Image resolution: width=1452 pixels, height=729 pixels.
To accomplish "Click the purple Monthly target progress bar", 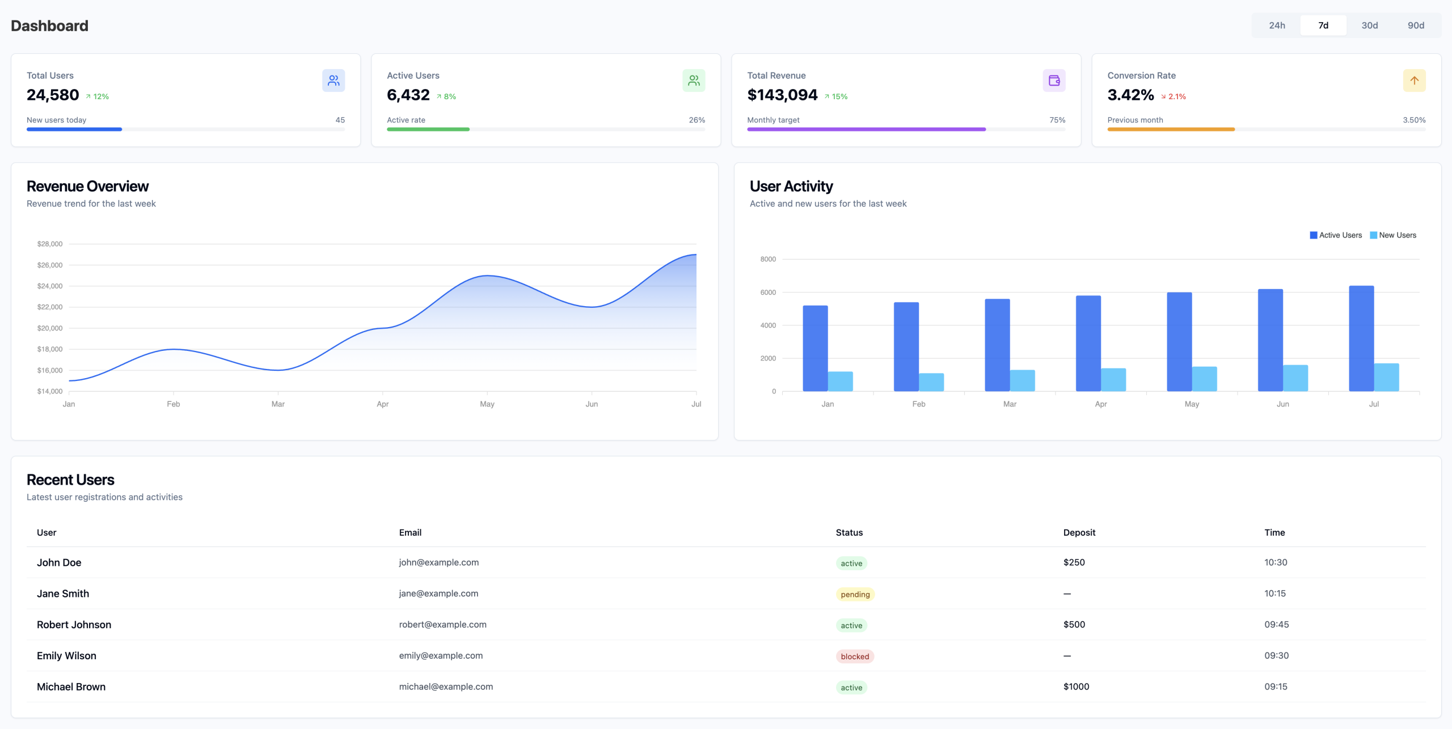I will click(866, 129).
